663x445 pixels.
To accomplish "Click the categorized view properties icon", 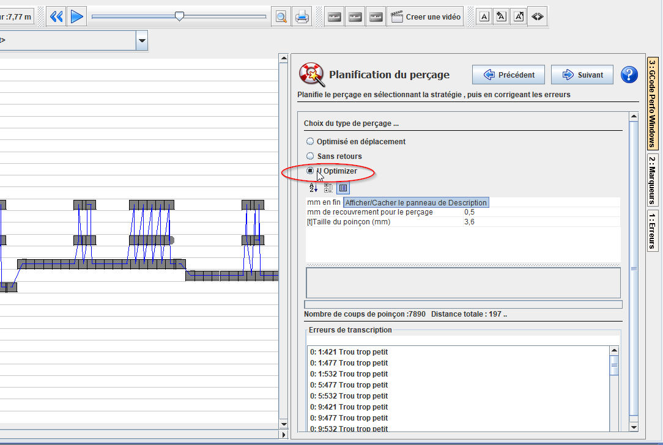I will pos(328,188).
